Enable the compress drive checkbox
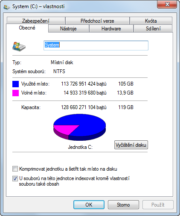 [x=15, y=169]
